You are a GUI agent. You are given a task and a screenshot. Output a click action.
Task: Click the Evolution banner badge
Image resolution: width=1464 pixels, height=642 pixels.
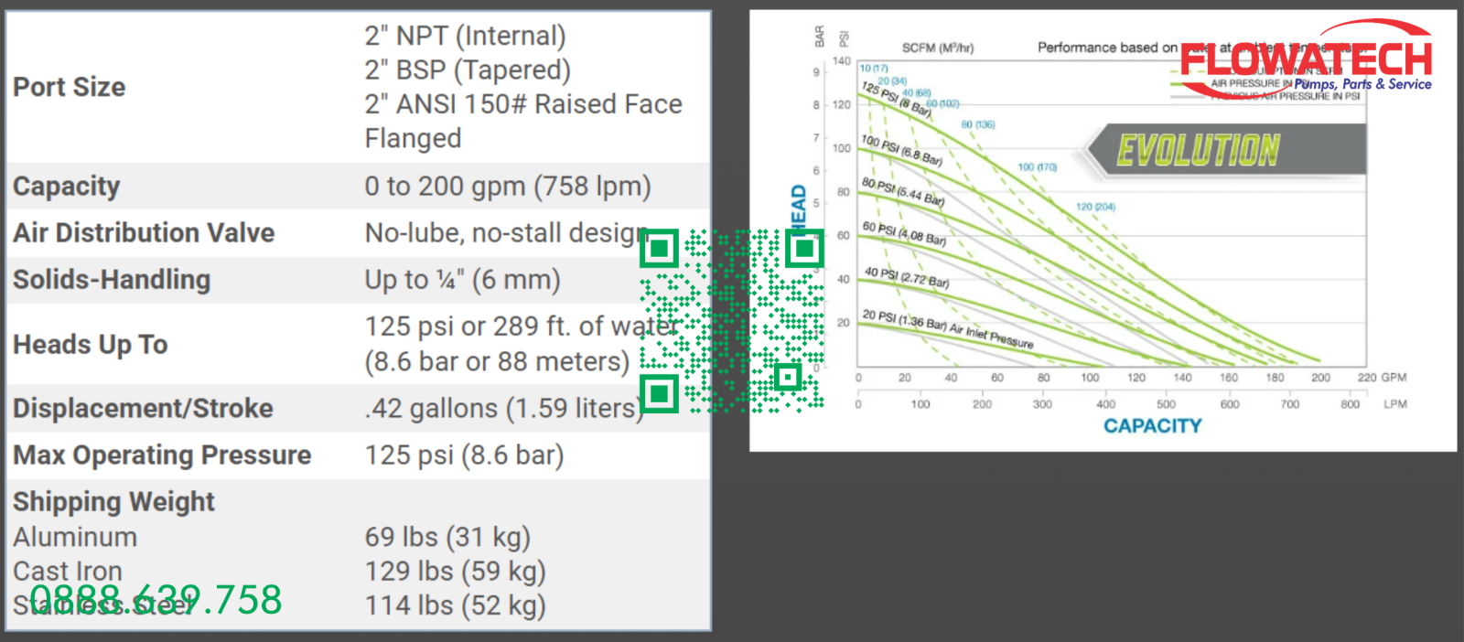(1226, 150)
